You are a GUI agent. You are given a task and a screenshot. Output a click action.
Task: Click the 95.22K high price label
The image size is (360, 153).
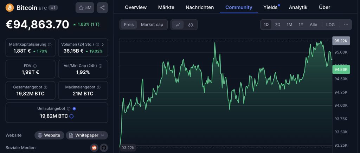[341, 41]
